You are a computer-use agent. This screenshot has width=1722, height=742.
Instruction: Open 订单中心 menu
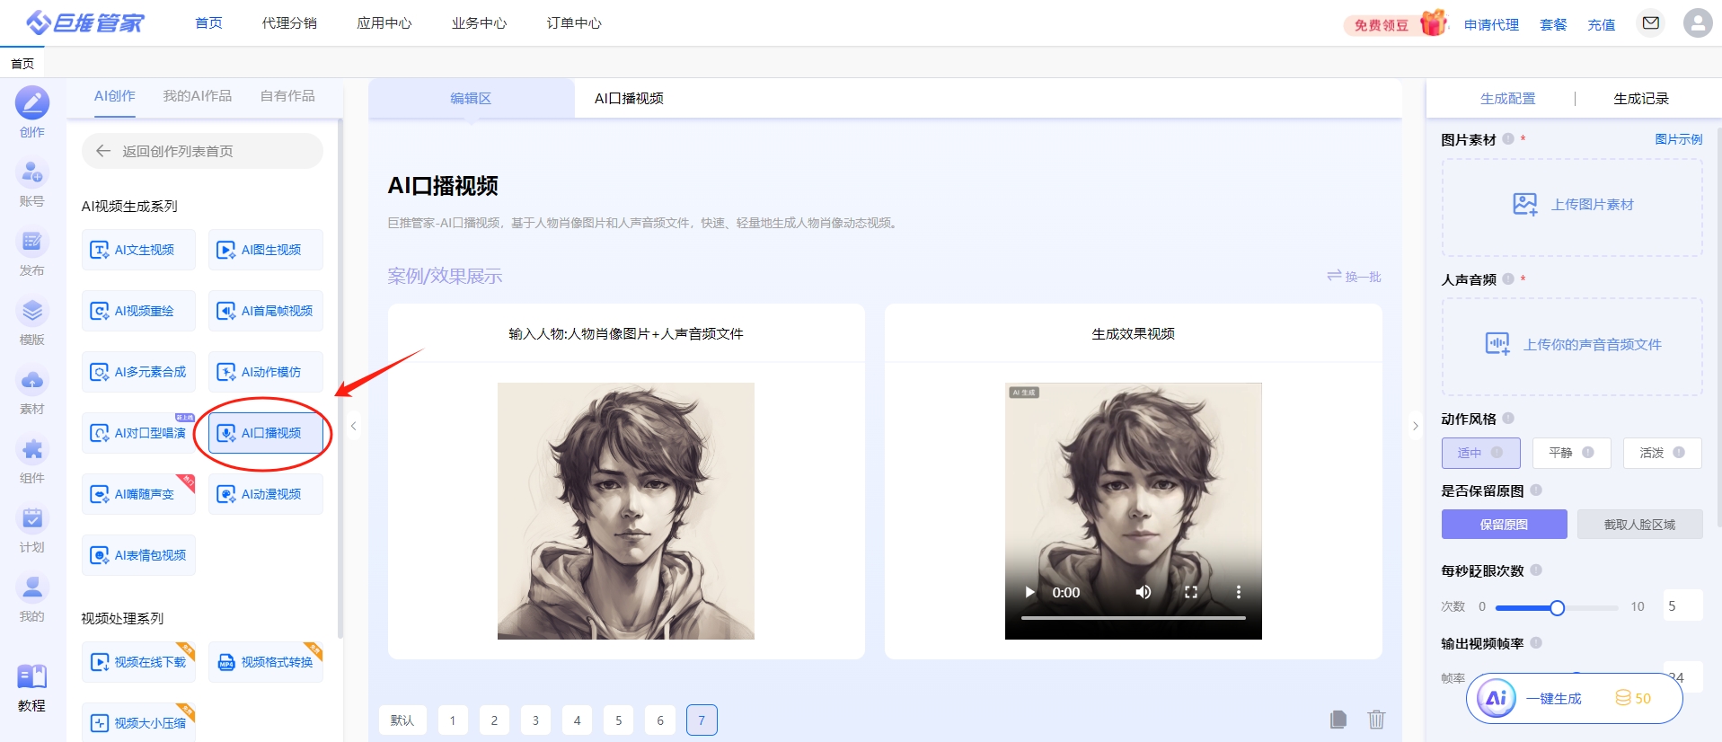[x=574, y=23]
